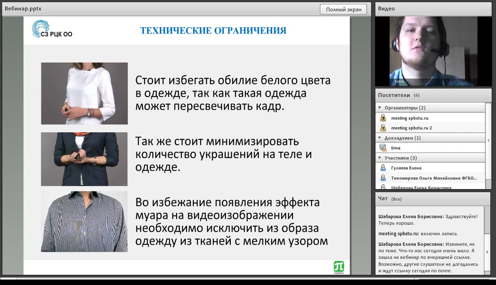496x285 pixels.
Task: Click participant icon beside Шабарова Елена Борисовна
Action: (383, 187)
